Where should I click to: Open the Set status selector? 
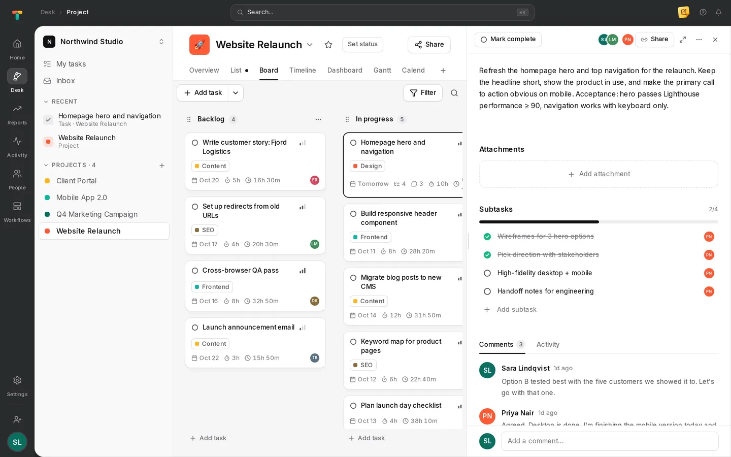pyautogui.click(x=362, y=44)
